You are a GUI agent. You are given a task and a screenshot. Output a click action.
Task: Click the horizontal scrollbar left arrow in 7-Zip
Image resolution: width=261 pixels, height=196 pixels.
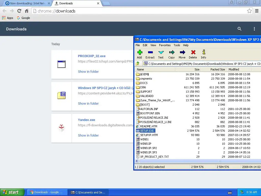coord(137,161)
